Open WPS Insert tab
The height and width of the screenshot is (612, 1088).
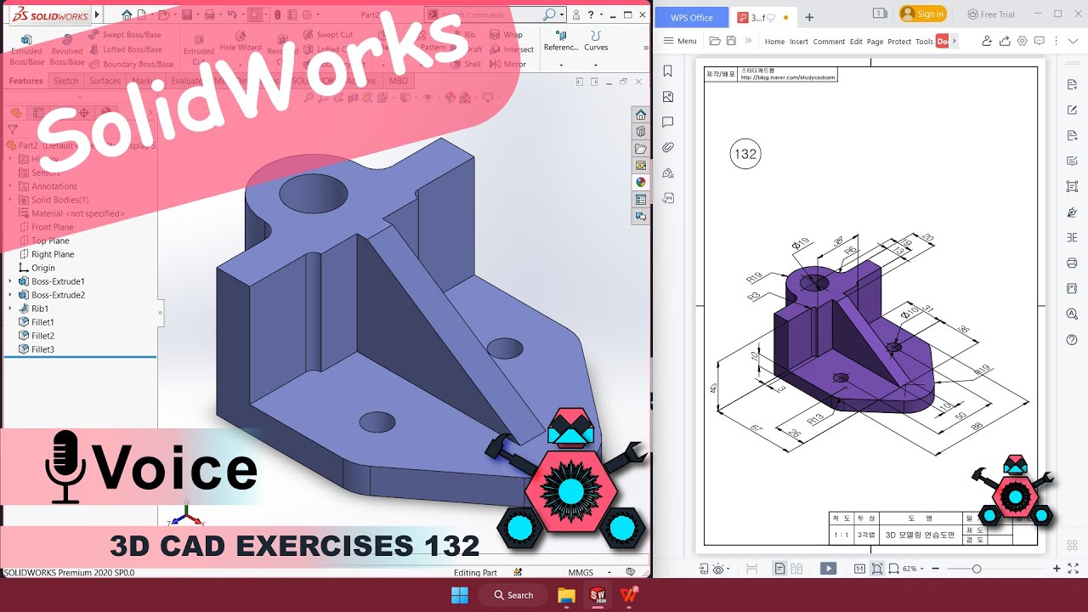(x=799, y=42)
